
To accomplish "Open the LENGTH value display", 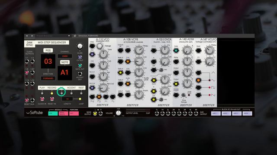I will tap(67, 99).
